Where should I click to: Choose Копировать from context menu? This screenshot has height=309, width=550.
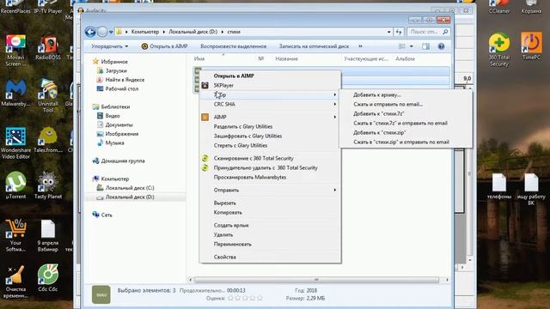pyautogui.click(x=270, y=213)
